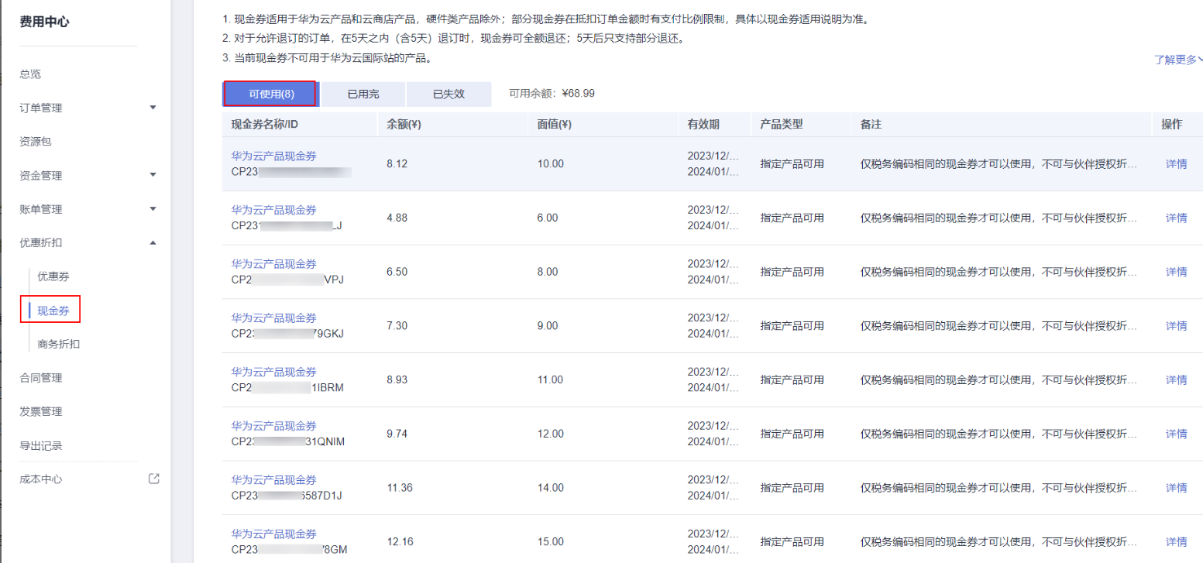
Task: Click the 了解更多 link
Action: tap(1175, 58)
